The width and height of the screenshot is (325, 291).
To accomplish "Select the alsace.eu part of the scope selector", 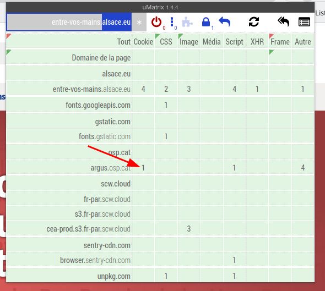I will click(116, 22).
